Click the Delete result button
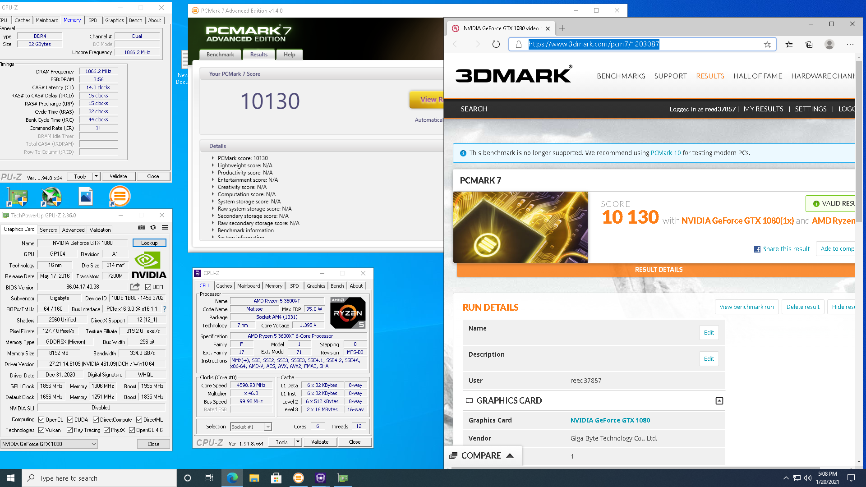 tap(803, 307)
